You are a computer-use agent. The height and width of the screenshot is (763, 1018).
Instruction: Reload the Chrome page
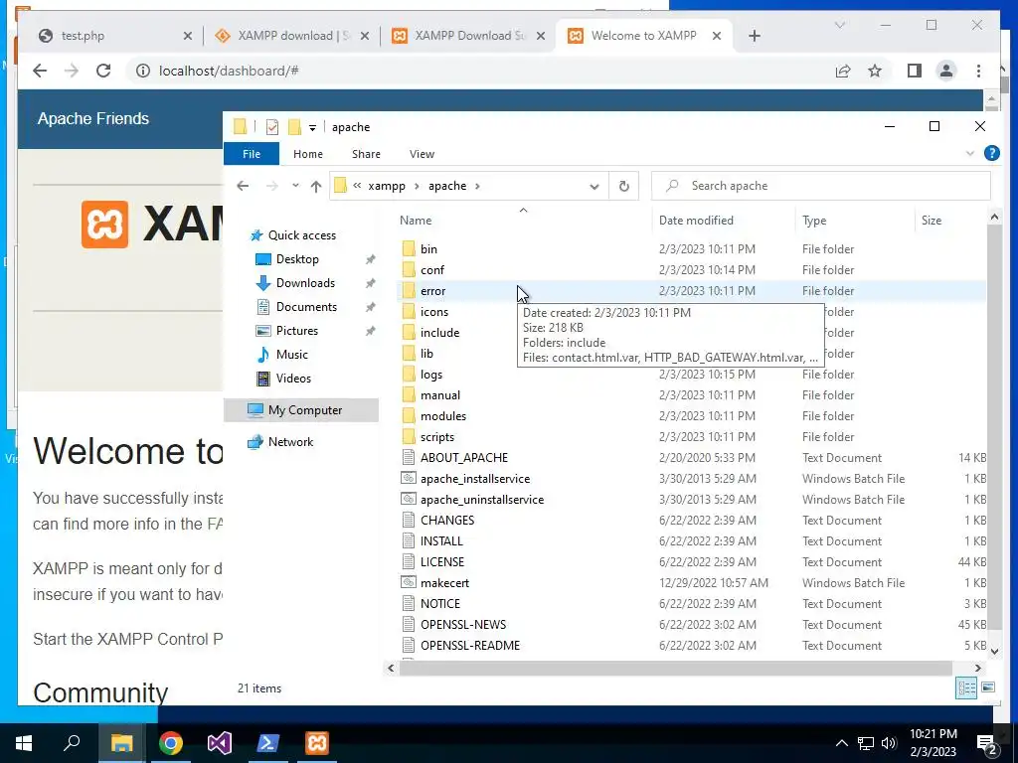click(103, 71)
